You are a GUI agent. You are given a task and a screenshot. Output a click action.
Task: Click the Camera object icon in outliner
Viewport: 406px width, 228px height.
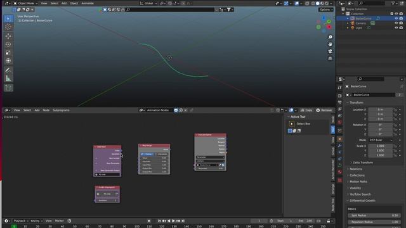click(353, 23)
